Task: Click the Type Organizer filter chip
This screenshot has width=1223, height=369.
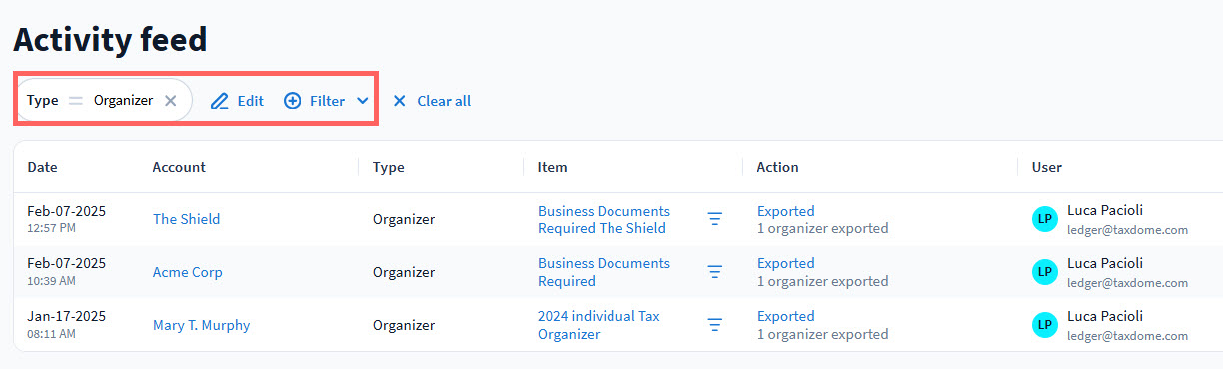Action: coord(104,100)
